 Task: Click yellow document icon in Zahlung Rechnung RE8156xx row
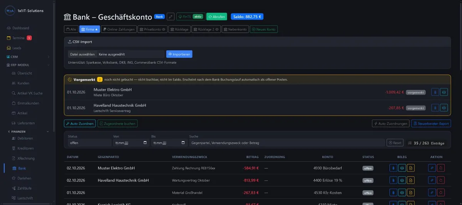tap(411, 168)
